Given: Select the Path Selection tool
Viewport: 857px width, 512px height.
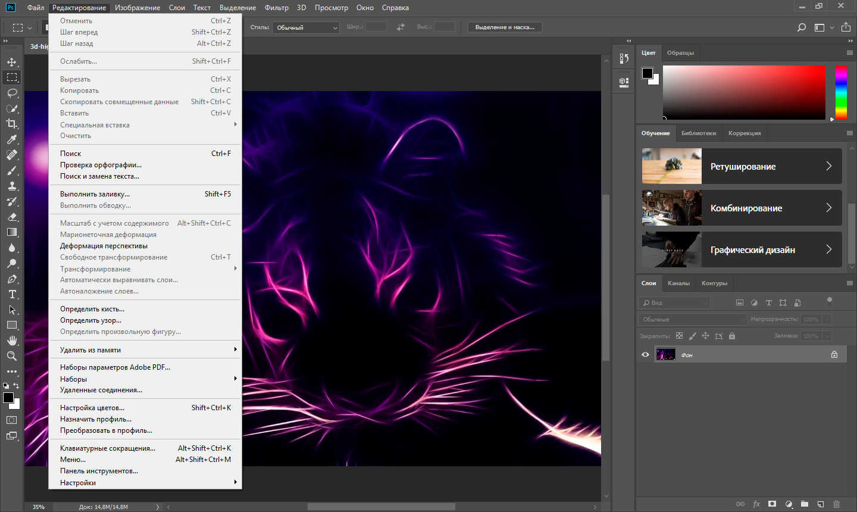Looking at the screenshot, I should (12, 310).
